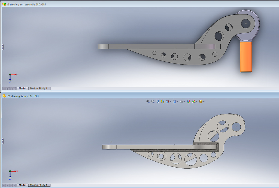Expand the Apply Scene dropdown arrow
Image resolution: width=279 pixels, height=188 pixels.
point(197,102)
